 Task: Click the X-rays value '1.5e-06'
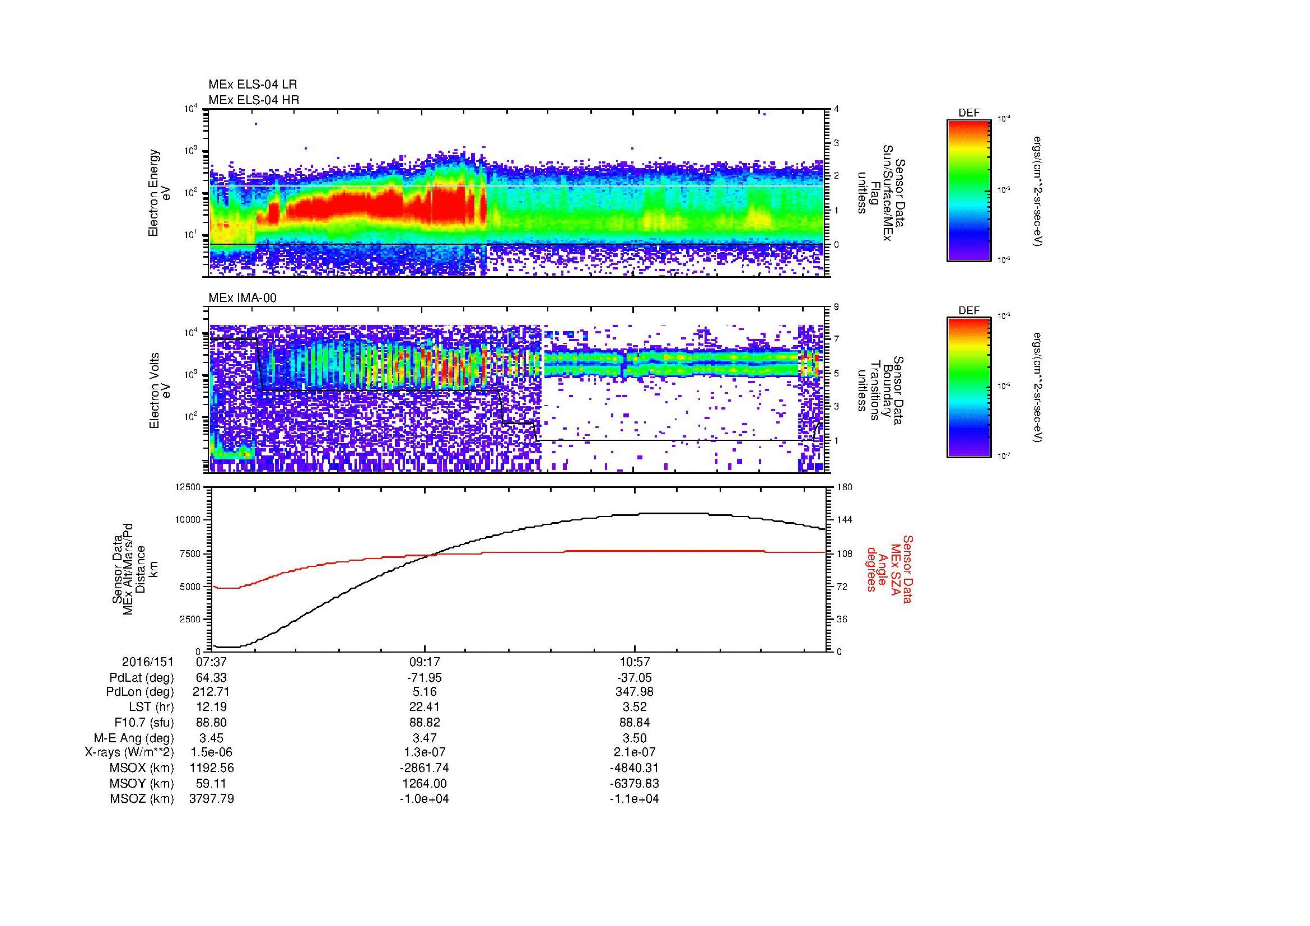click(211, 752)
